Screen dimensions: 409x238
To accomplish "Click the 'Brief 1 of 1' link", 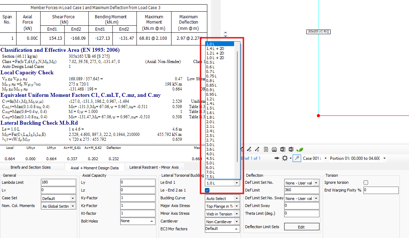I will coord(250,158).
